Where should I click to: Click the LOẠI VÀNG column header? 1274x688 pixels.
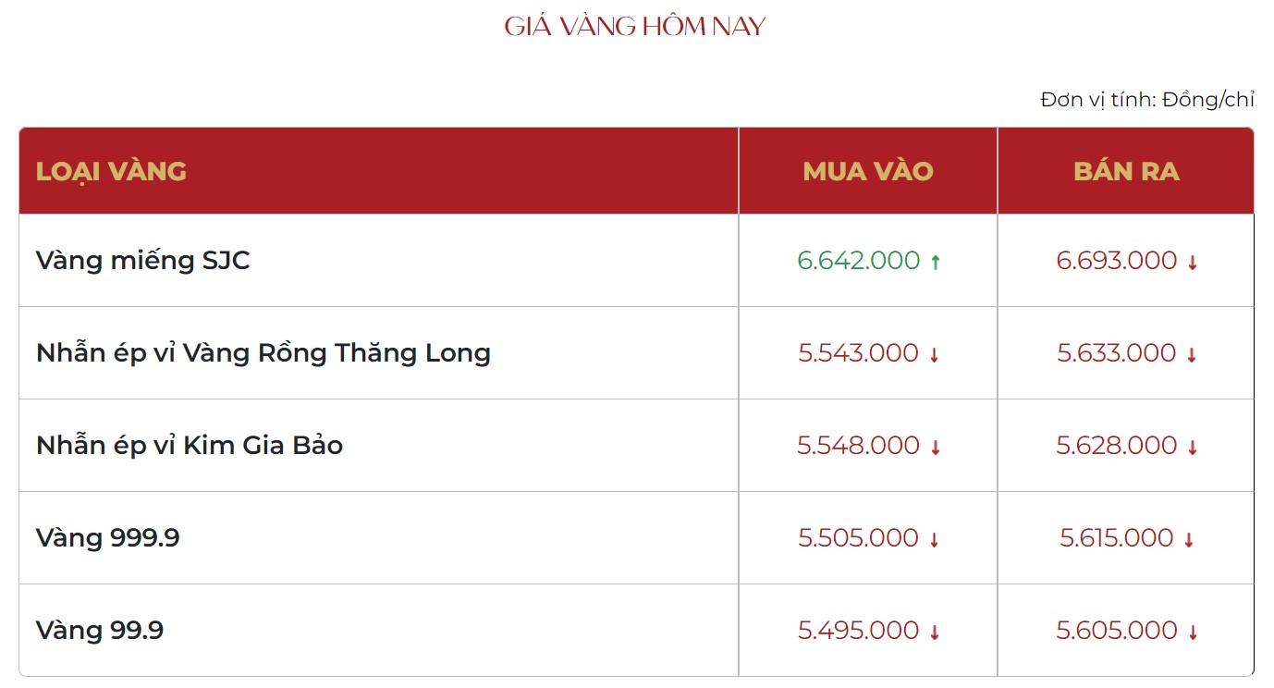(111, 171)
